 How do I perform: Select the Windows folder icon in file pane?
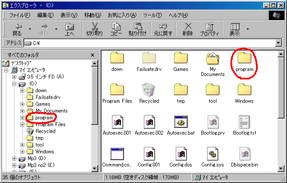pos(245,90)
